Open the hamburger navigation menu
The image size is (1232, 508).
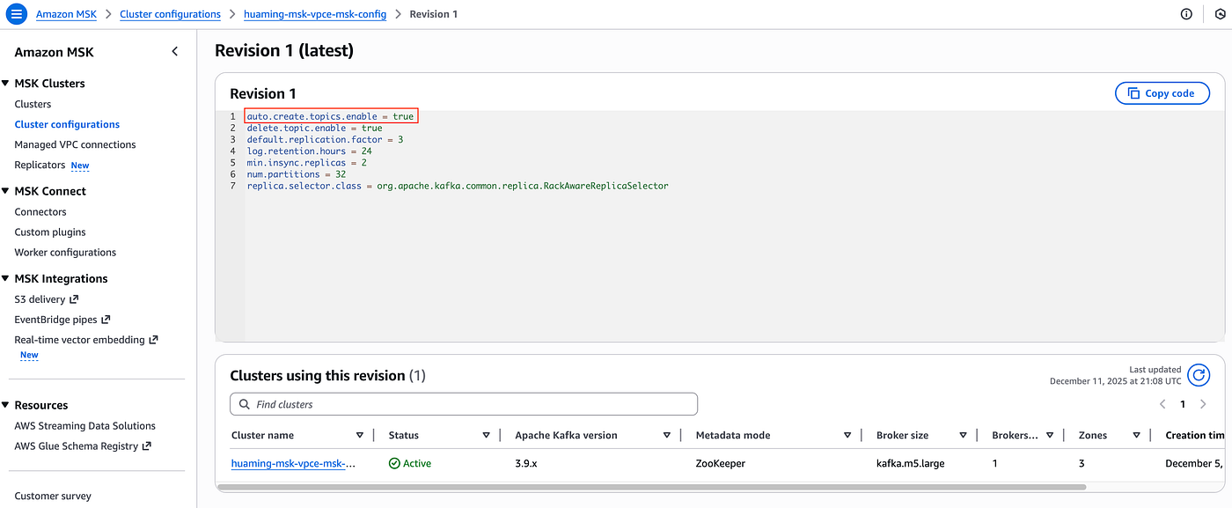coord(16,14)
